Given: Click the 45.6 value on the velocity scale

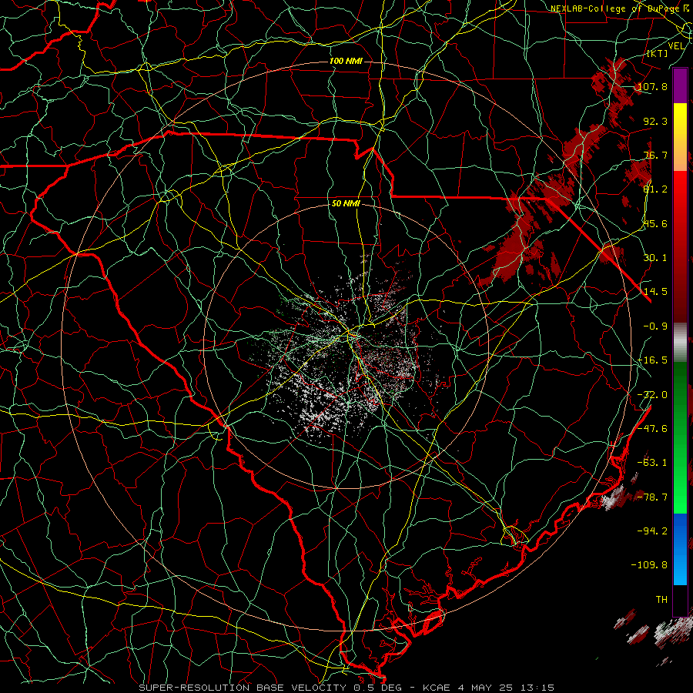Looking at the screenshot, I should (655, 223).
